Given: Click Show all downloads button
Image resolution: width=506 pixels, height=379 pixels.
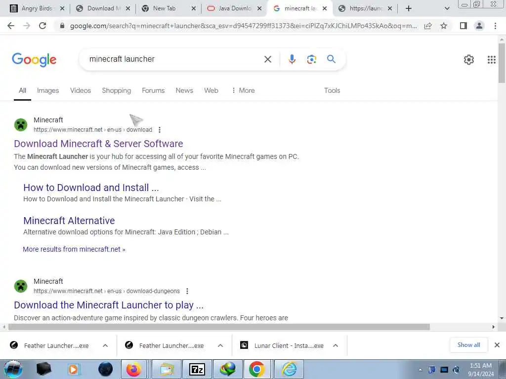Looking at the screenshot, I should [x=468, y=345].
